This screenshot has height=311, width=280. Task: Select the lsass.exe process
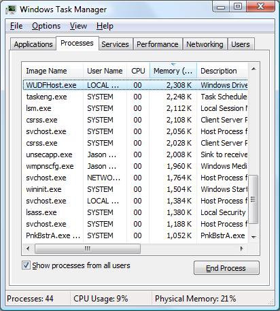[x=135, y=212]
